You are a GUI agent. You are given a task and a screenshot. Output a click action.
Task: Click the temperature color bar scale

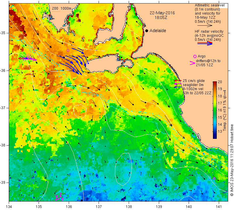pyautogui.click(x=215, y=110)
